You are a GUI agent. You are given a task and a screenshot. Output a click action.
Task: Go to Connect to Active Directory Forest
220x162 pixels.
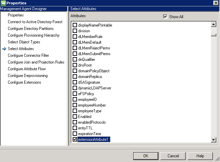tap(35, 22)
